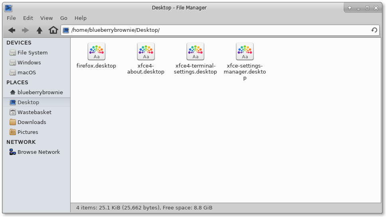Click the Wastebasket icon in sidebar

coord(12,112)
